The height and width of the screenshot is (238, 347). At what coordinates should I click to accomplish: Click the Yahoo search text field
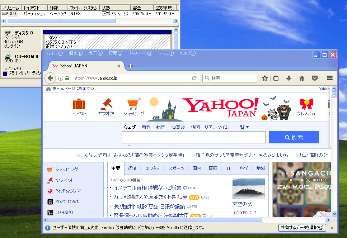[x=193, y=137]
